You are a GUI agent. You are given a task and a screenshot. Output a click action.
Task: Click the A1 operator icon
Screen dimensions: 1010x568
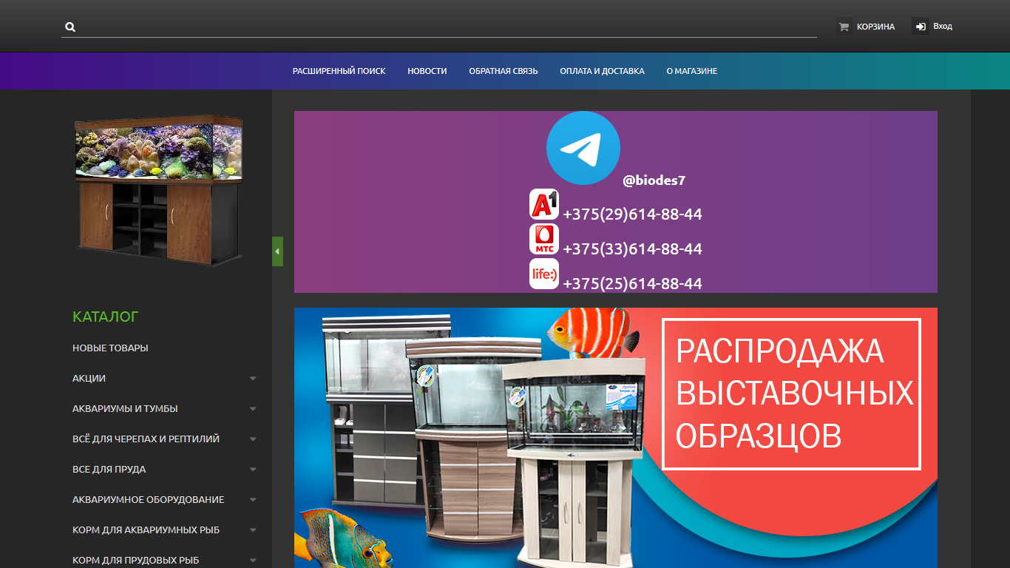tap(544, 204)
